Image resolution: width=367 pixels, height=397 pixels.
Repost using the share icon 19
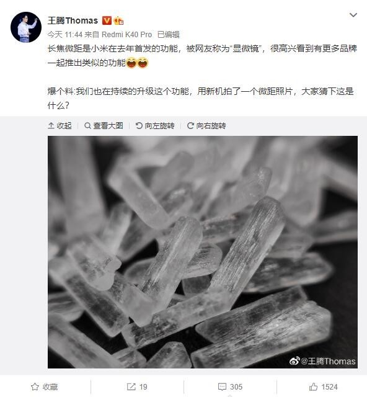(x=137, y=386)
